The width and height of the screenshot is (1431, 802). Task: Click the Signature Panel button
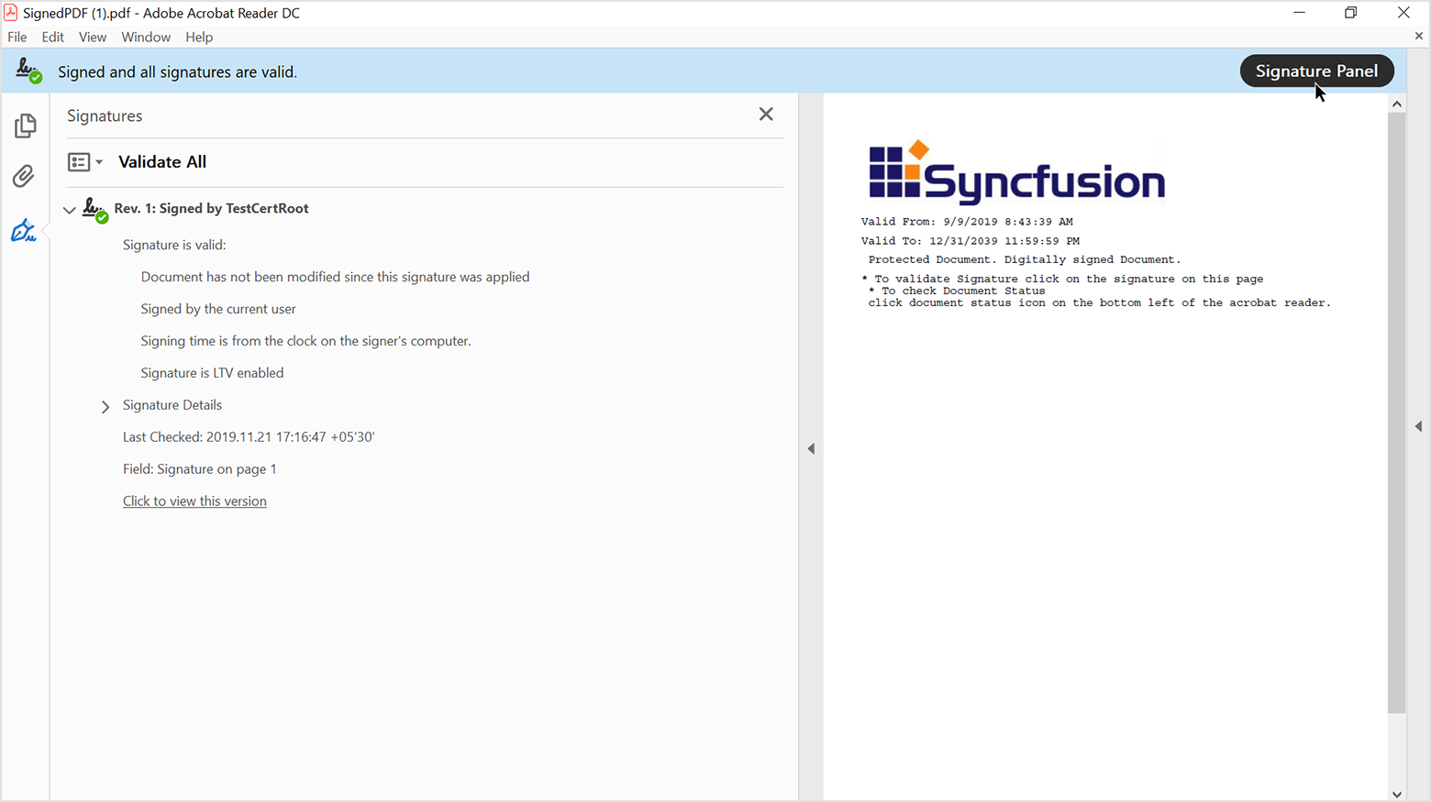pos(1315,71)
